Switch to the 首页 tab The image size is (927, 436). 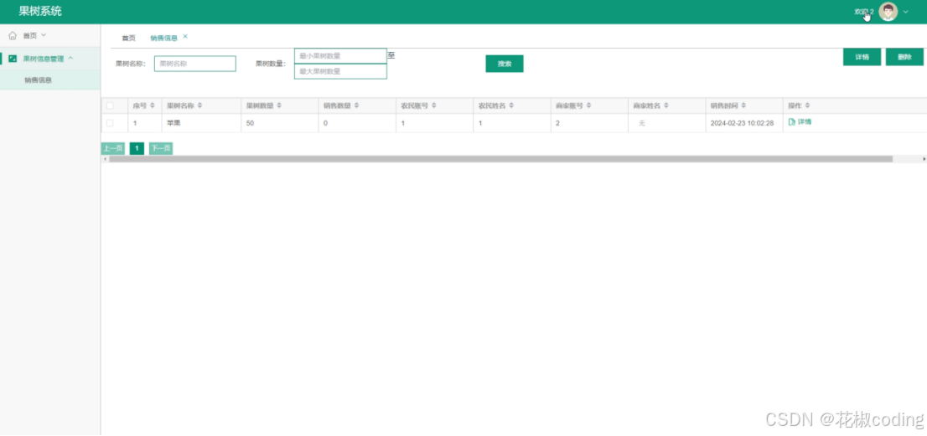pos(128,38)
